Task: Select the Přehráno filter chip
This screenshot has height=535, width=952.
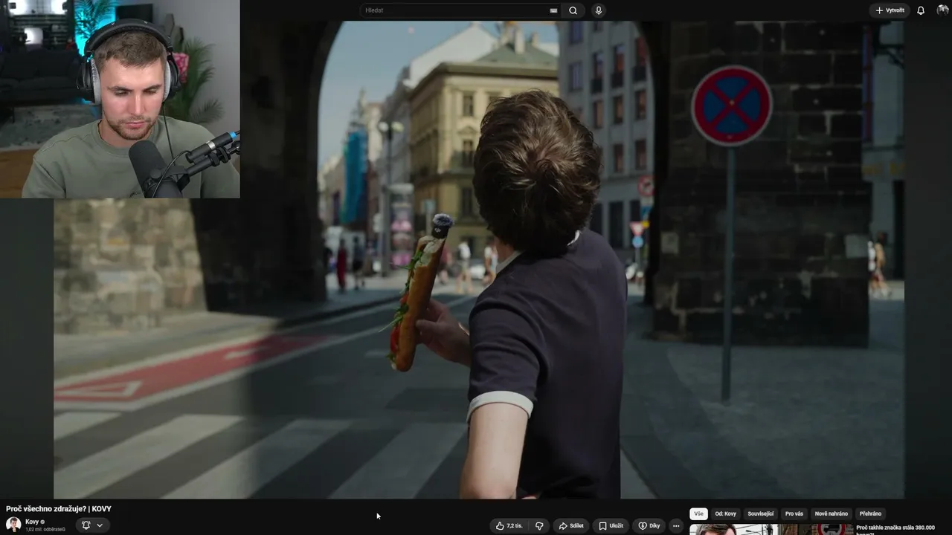Action: coord(870,513)
